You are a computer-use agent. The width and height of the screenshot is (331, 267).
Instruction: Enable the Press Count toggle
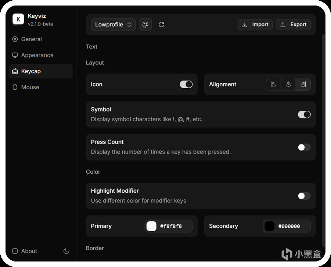click(x=304, y=147)
